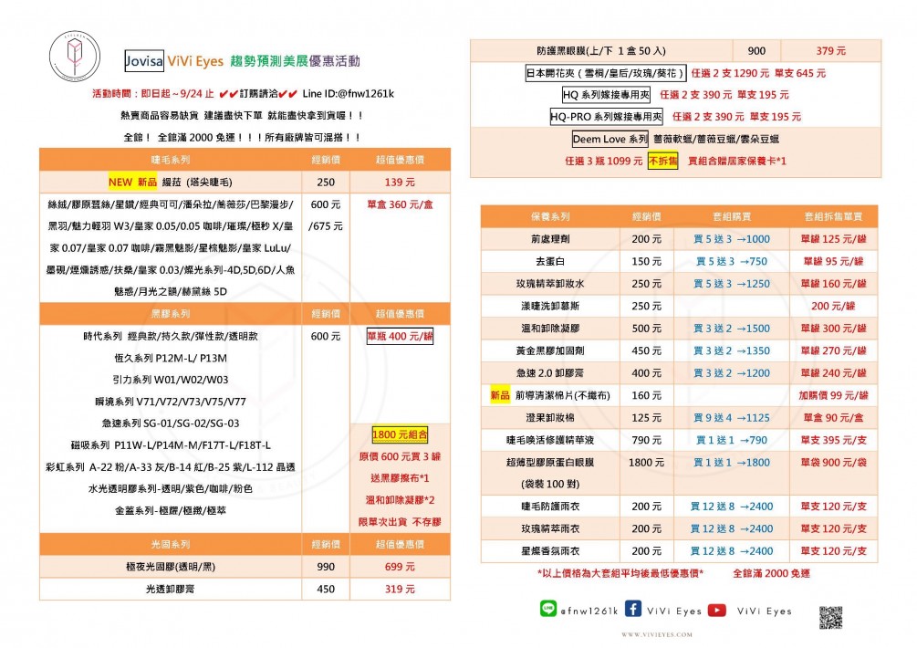The height and width of the screenshot is (648, 917).
Task: Select the 買 3 送 2 →1350 offer
Action: click(x=732, y=350)
